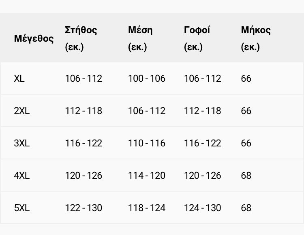
Task: Click the Στήθος (εκ.) column header
Action: coord(81,38)
